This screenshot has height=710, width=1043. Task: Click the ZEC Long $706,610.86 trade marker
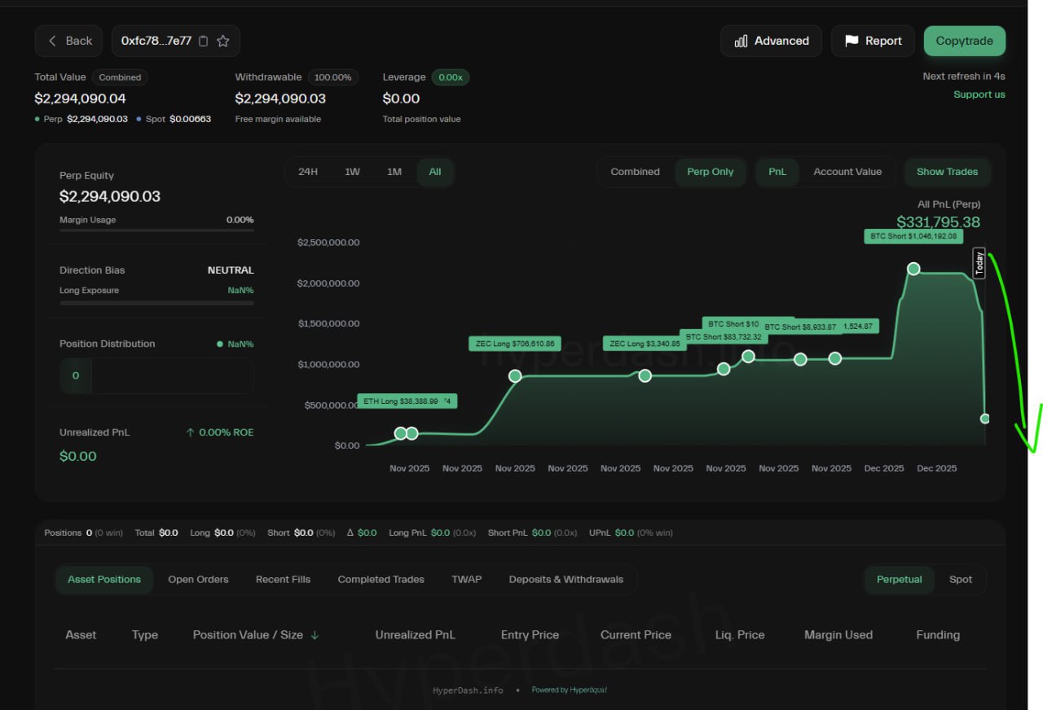(515, 375)
